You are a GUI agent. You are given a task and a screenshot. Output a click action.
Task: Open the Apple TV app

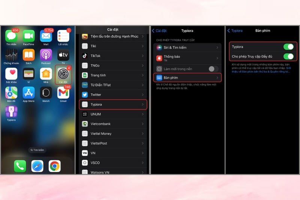[x=63, y=55]
